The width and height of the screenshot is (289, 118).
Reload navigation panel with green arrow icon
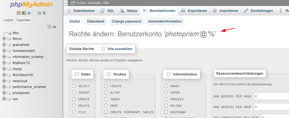[x=44, y=13]
